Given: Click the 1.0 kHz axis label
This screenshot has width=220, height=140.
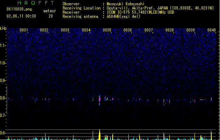Looking at the screenshot, I should click(x=3, y=63).
